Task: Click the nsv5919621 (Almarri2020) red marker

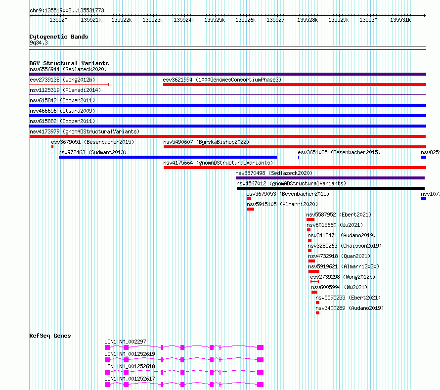Action: [x=314, y=271]
